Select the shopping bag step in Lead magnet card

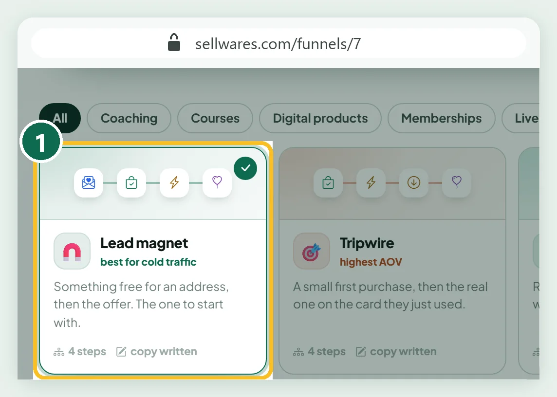click(131, 182)
